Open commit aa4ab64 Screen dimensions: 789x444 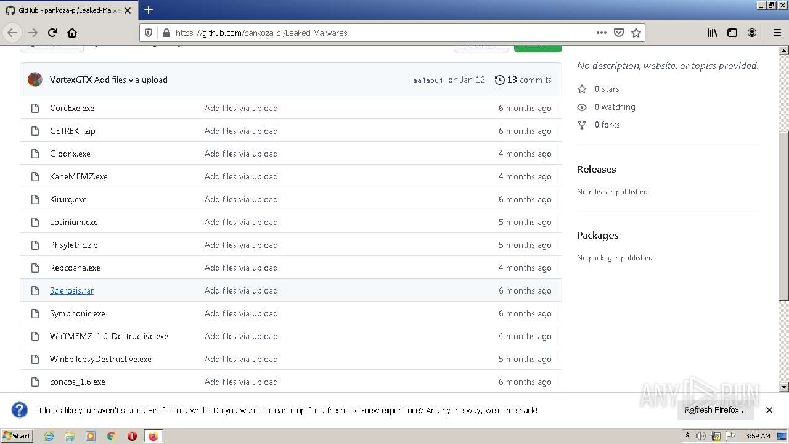428,80
